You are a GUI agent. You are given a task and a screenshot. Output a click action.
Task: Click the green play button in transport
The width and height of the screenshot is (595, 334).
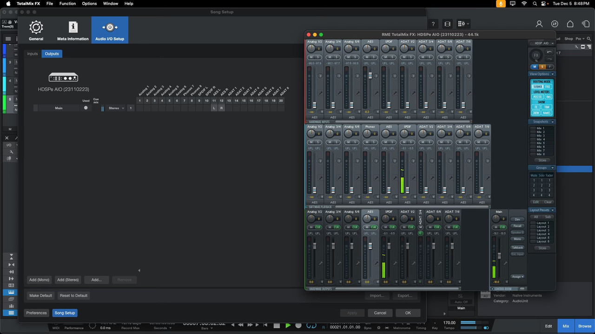click(288, 326)
